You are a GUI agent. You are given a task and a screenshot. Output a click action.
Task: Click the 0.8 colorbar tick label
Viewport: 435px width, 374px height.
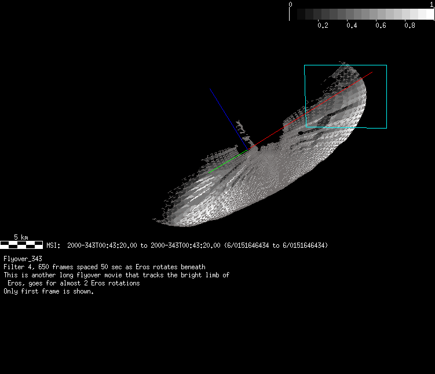coord(410,26)
